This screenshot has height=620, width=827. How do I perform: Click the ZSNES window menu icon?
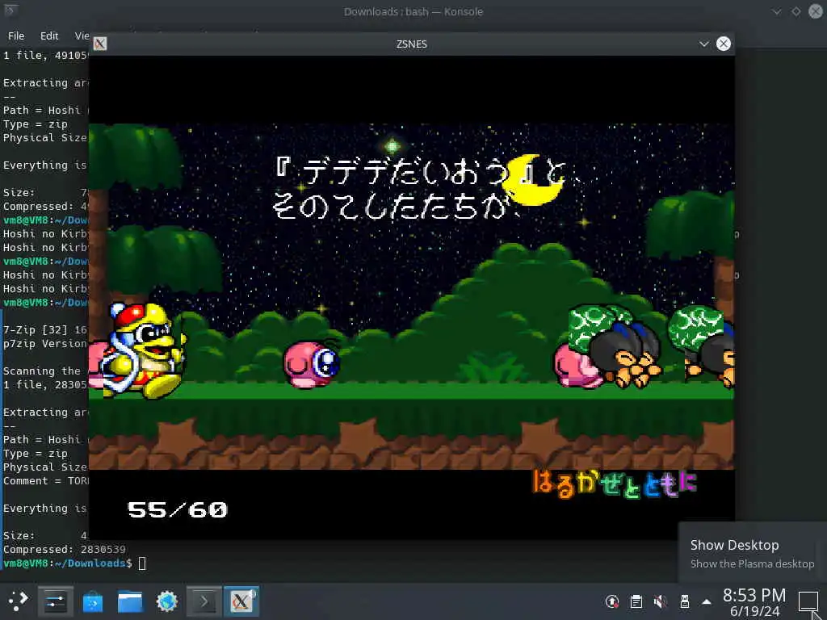(99, 44)
